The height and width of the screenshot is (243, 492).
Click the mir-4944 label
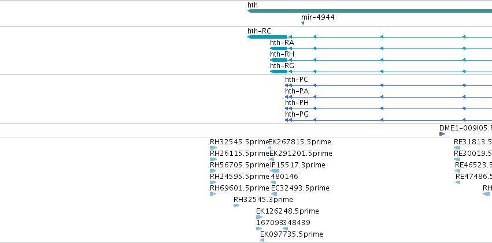318,17
